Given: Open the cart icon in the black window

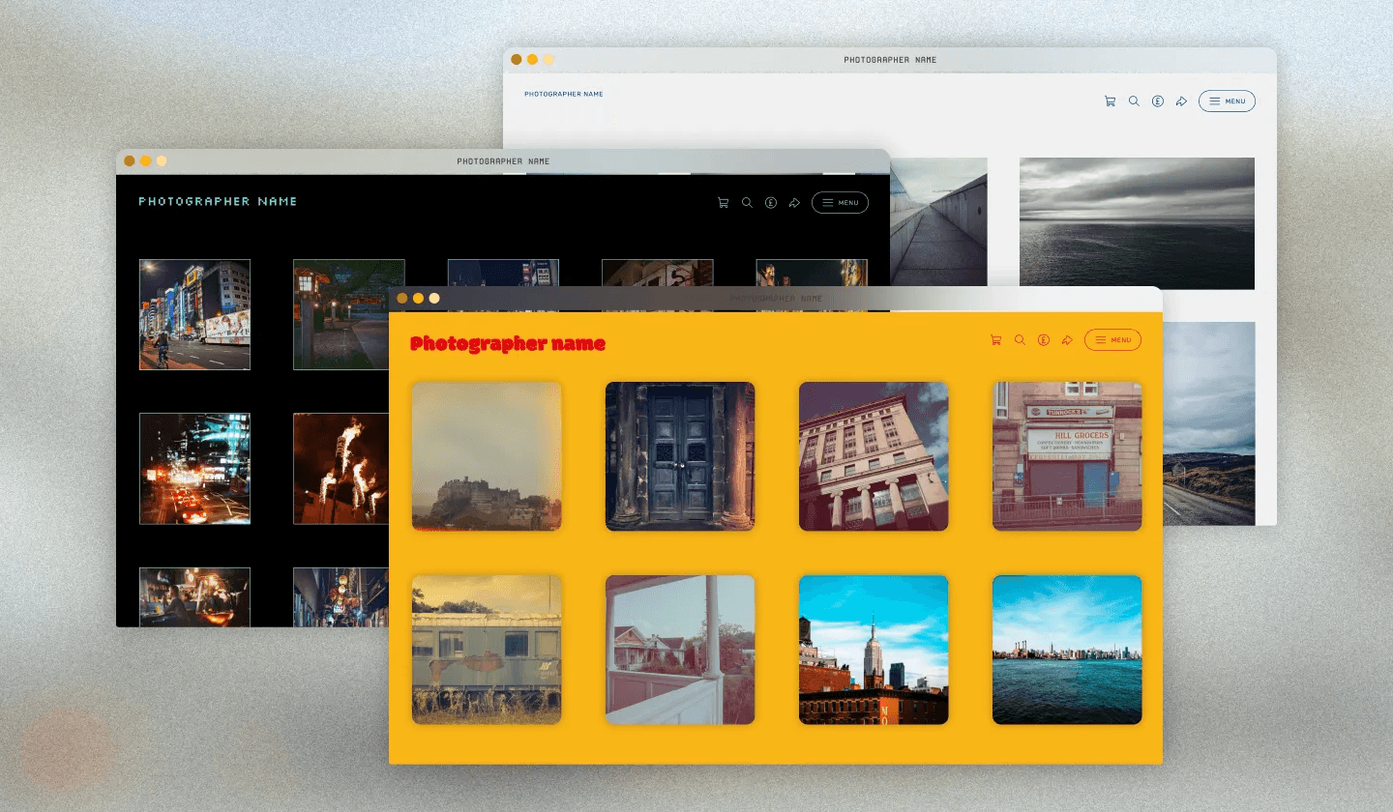Looking at the screenshot, I should [723, 203].
